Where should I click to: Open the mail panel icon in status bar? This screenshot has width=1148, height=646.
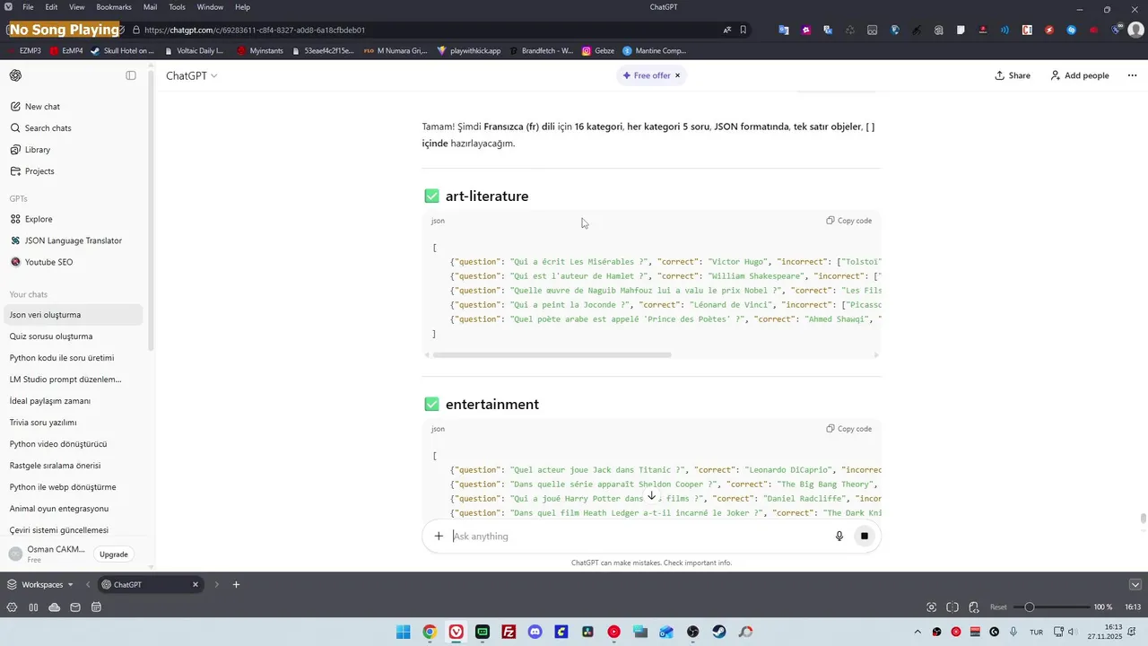pyautogui.click(x=75, y=607)
